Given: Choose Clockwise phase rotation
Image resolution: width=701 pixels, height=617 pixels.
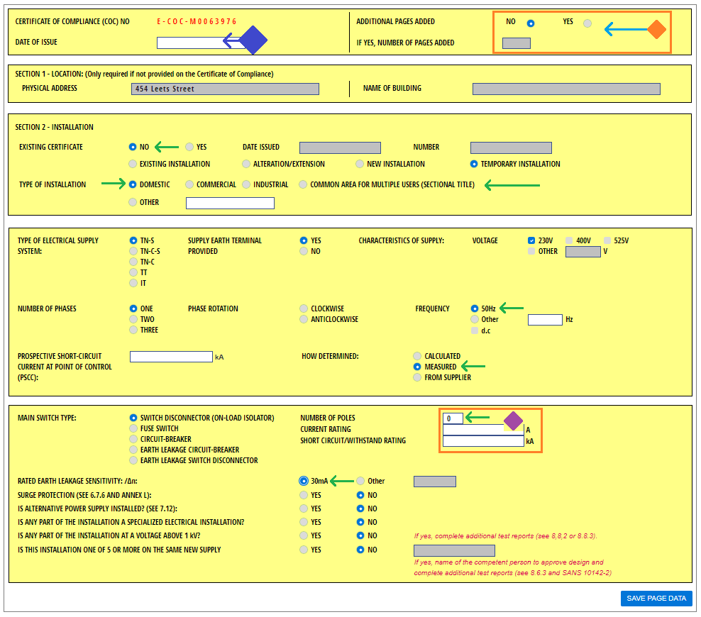Looking at the screenshot, I should click(304, 308).
